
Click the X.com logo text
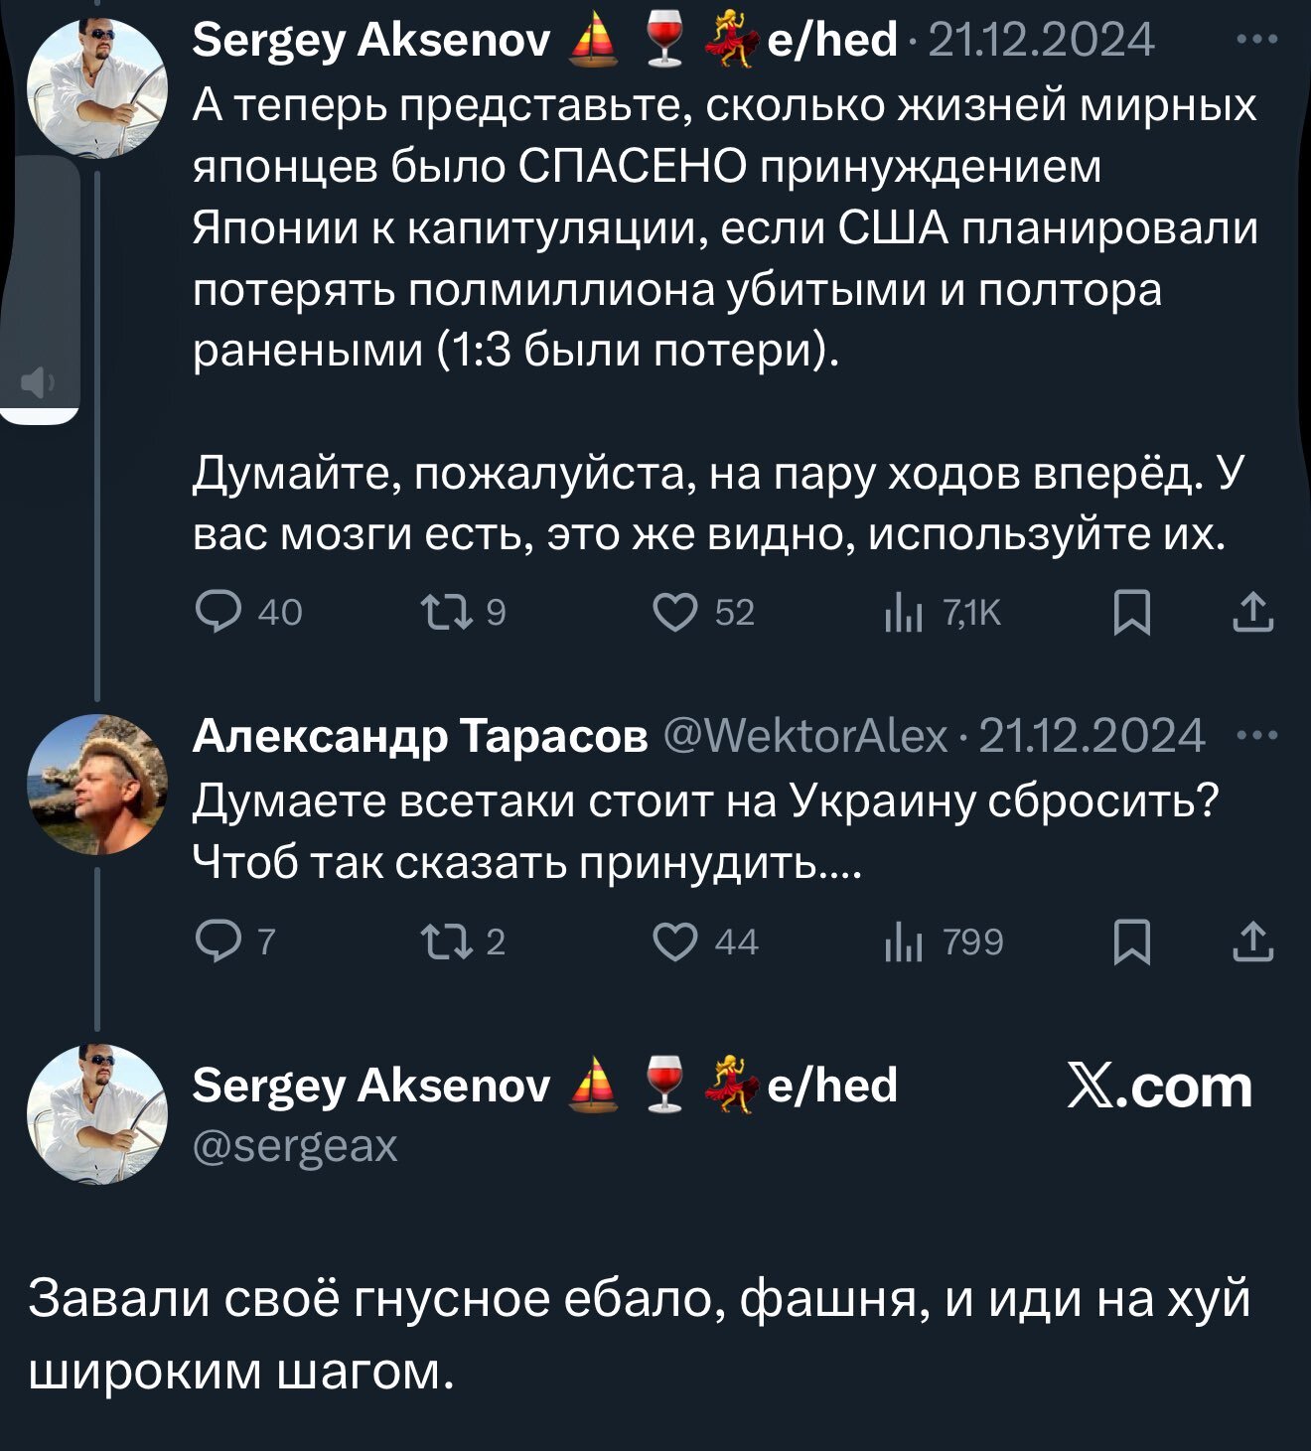(1159, 1087)
